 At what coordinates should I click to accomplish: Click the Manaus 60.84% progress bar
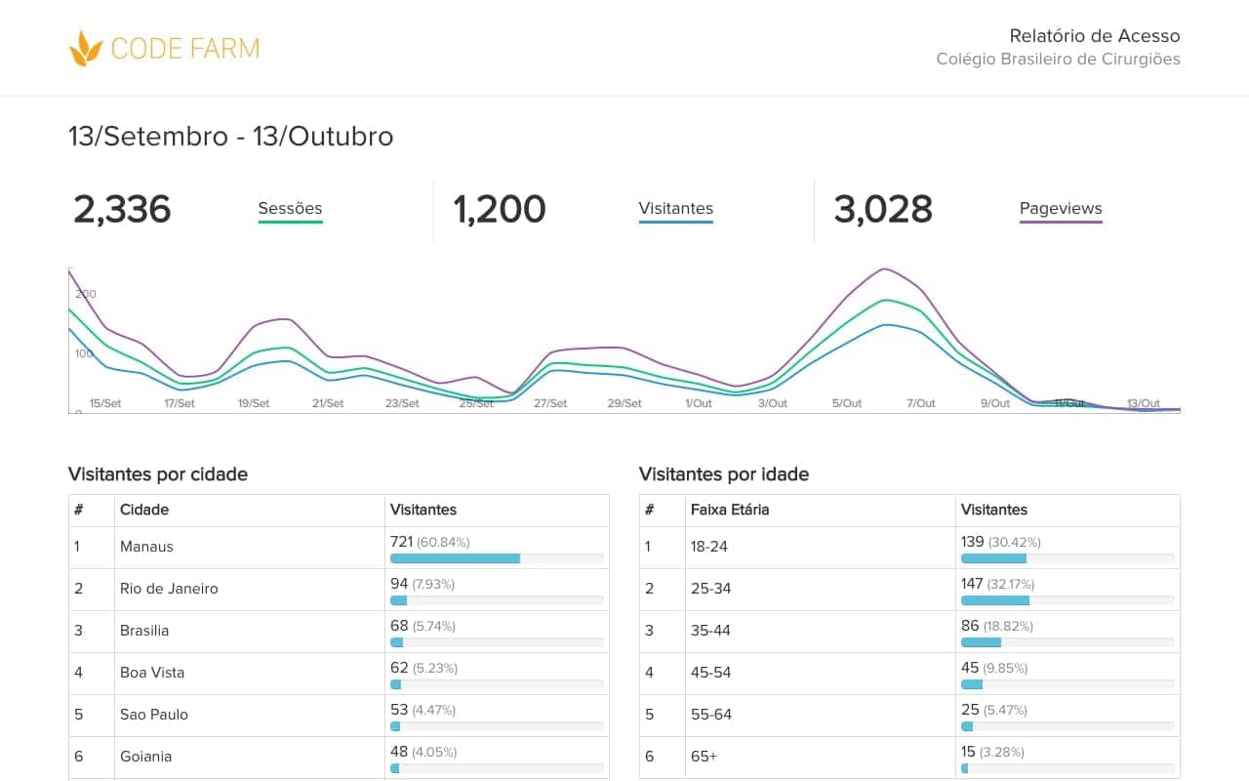(497, 558)
